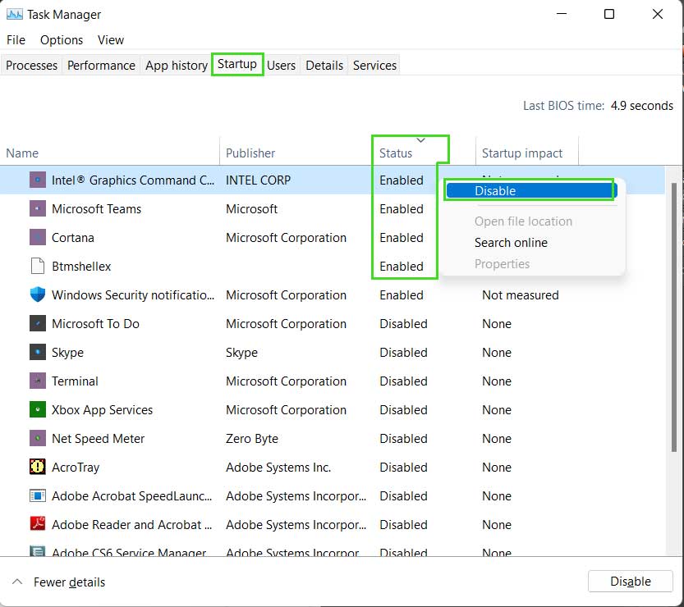Choose Disable in the context menu
Screen dimensions: 684x607
tap(532, 191)
